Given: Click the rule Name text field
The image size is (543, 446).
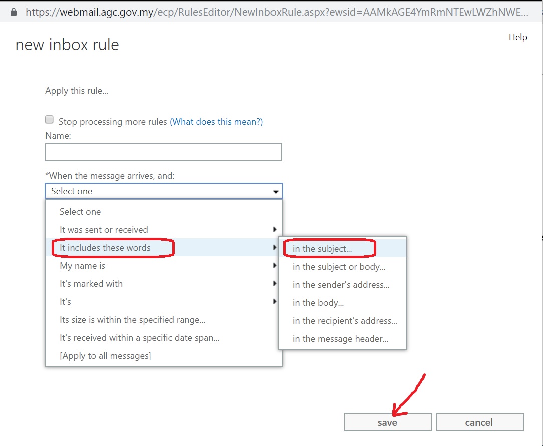Looking at the screenshot, I should [163, 152].
